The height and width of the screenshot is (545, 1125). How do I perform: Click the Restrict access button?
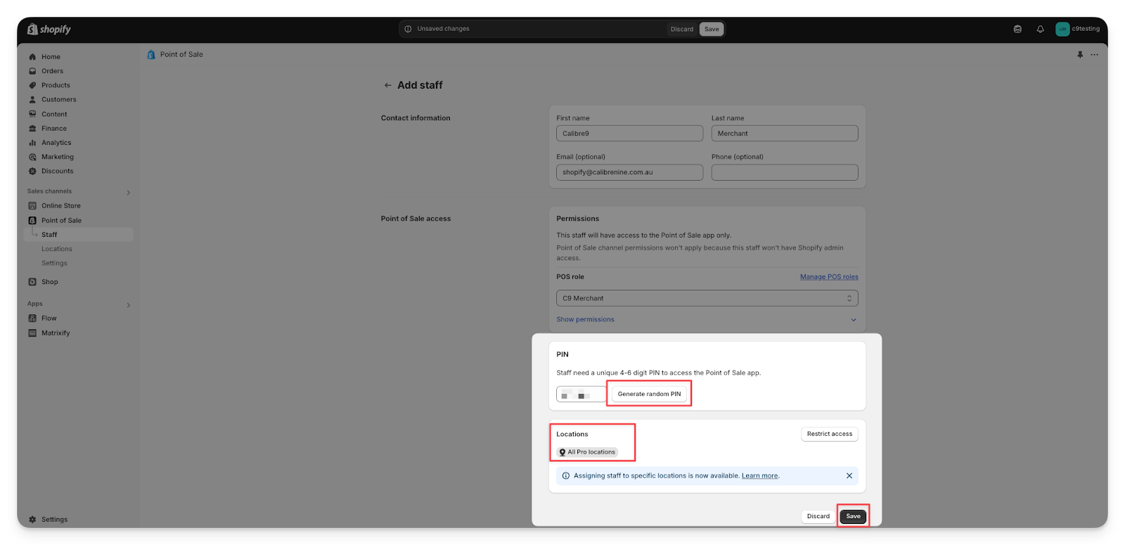pyautogui.click(x=829, y=434)
